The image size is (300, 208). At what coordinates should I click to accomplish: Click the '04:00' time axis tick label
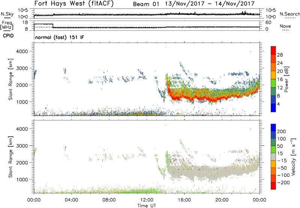71,200
